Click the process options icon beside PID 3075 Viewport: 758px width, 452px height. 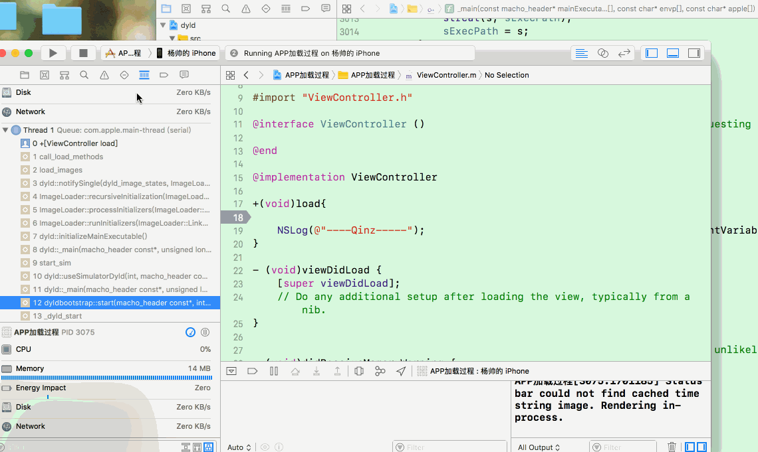[205, 333]
